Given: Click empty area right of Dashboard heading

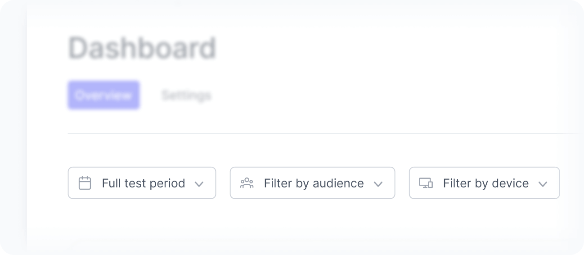Looking at the screenshot, I should pos(382,48).
